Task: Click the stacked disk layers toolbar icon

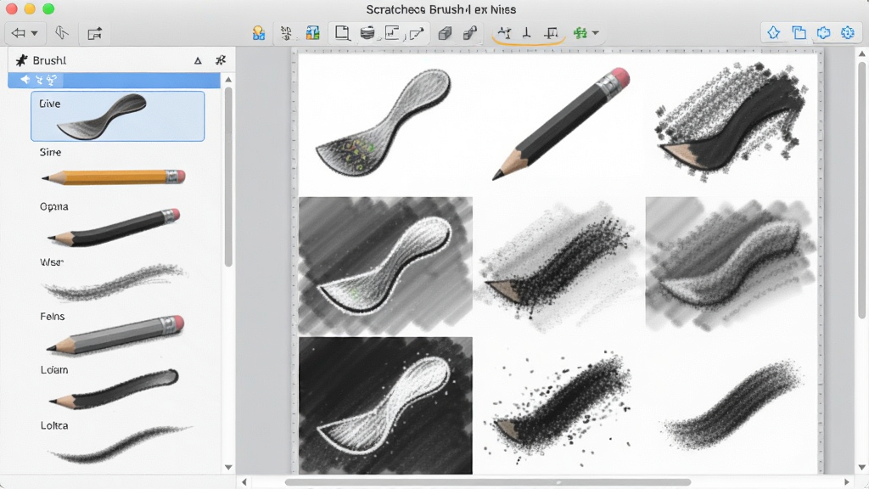Action: 367,33
